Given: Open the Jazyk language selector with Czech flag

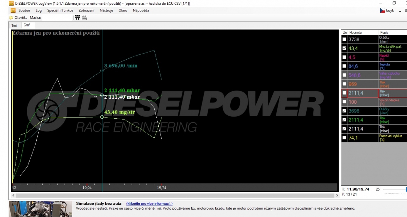Looking at the screenshot, I should tap(387, 11).
